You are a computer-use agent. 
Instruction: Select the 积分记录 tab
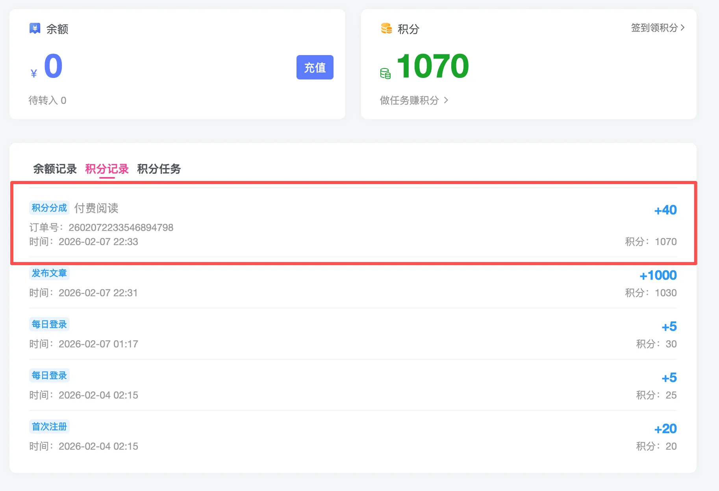point(106,169)
